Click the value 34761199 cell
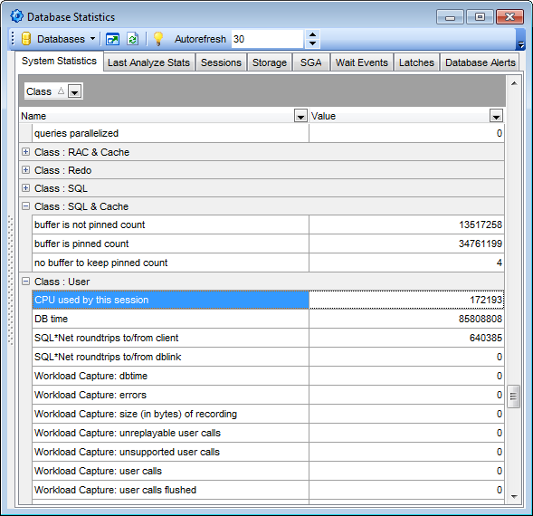This screenshot has width=533, height=516. coord(406,244)
